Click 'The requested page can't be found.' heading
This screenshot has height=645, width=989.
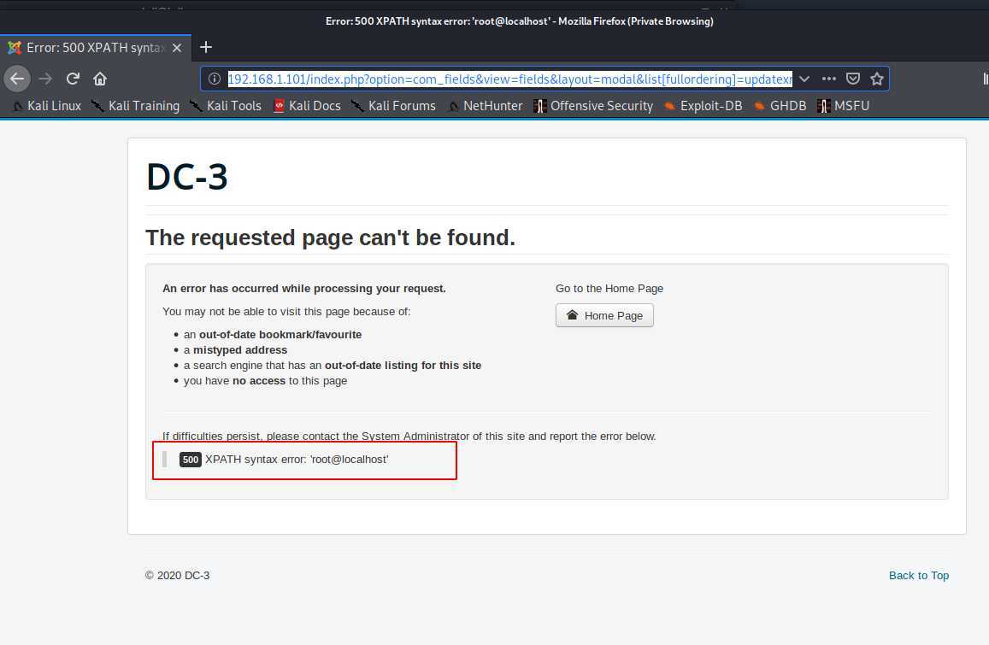pyautogui.click(x=331, y=237)
